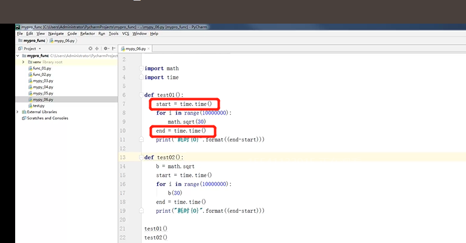The image size is (466, 243).
Task: Open the Code menu
Action: (x=72, y=34)
